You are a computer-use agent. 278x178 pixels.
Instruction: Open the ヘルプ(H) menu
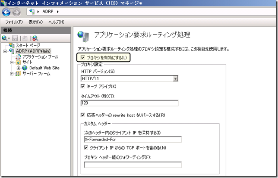57,22
